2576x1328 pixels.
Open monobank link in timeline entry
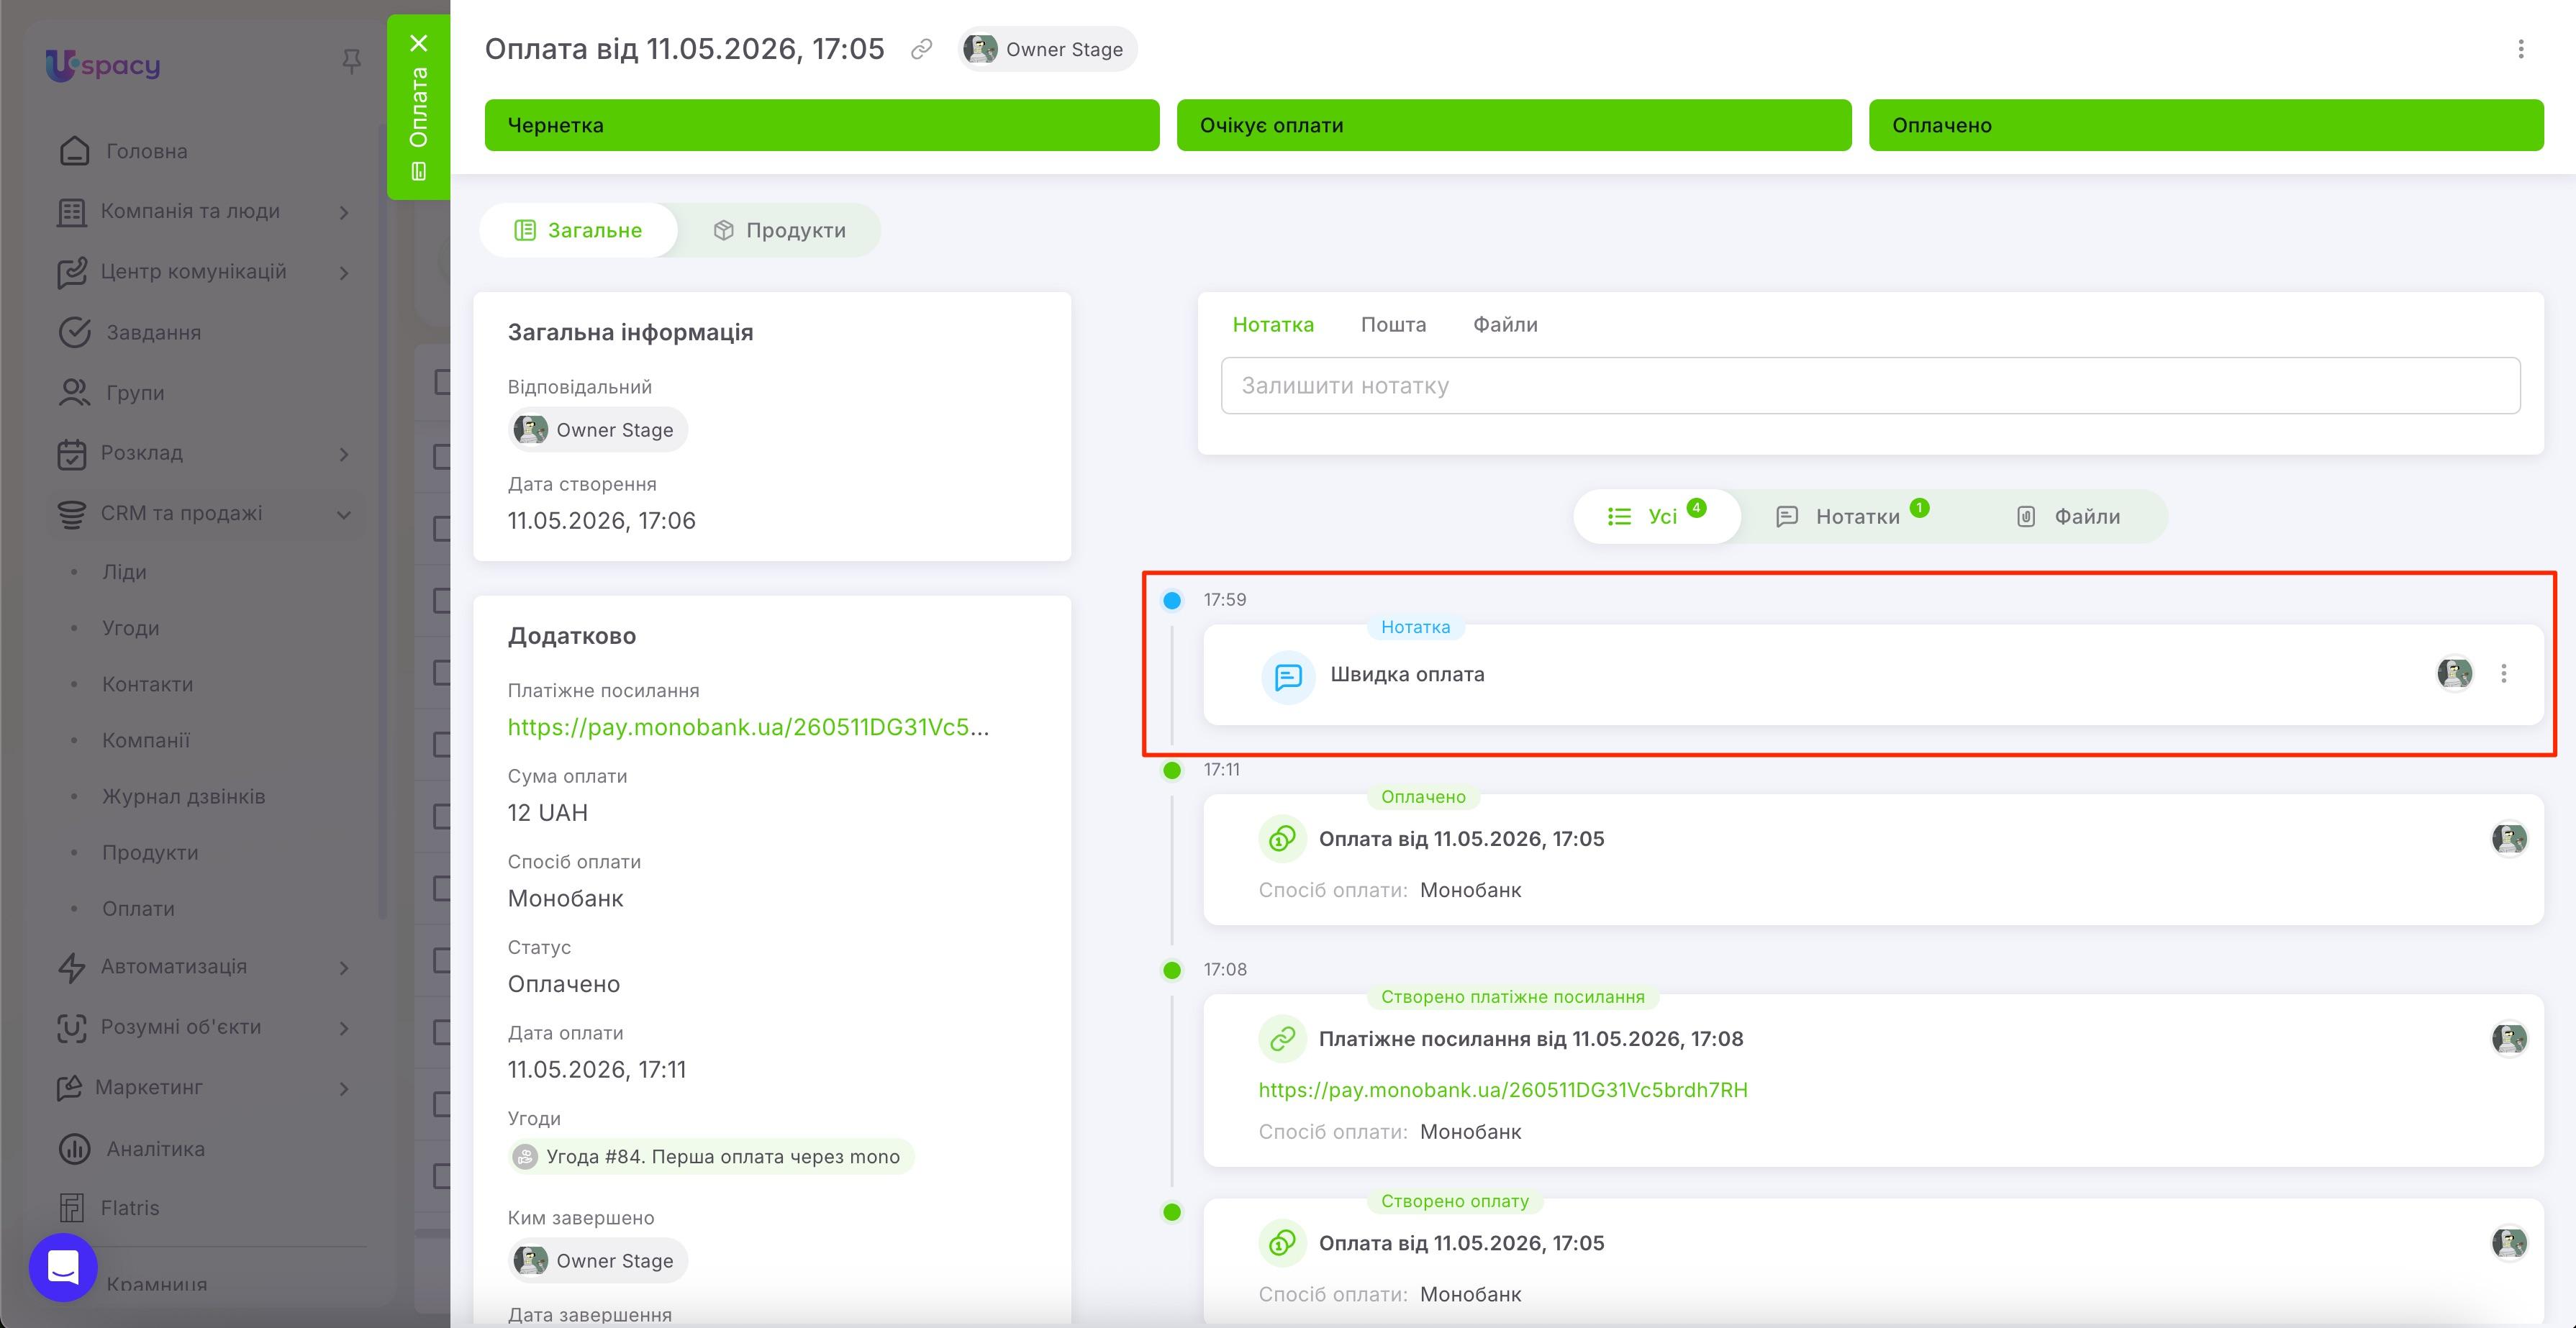point(1502,1090)
